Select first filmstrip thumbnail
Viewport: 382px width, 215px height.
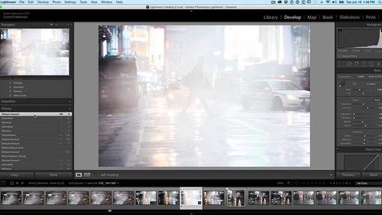(11, 198)
